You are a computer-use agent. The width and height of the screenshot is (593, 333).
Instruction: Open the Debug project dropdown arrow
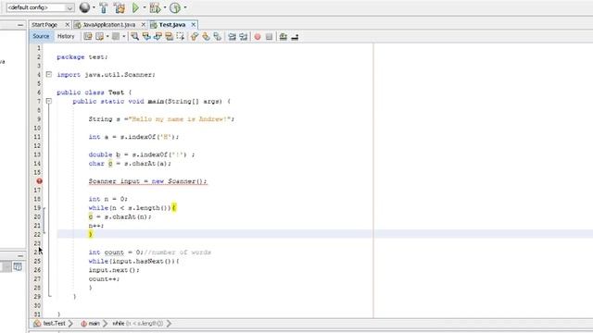click(x=165, y=7)
